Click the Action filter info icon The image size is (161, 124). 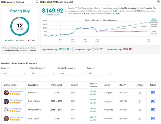[x=94, y=68]
